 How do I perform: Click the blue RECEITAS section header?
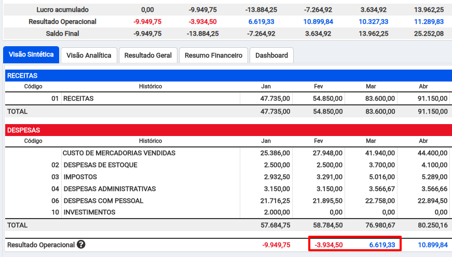point(226,75)
